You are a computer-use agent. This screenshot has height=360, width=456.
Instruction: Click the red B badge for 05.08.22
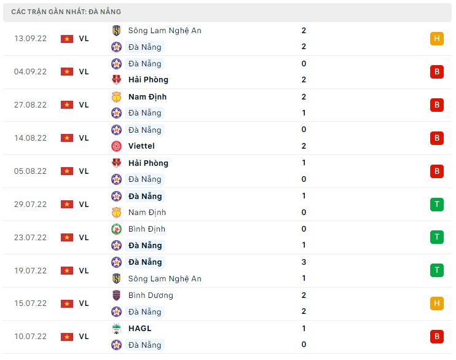pyautogui.click(x=437, y=171)
